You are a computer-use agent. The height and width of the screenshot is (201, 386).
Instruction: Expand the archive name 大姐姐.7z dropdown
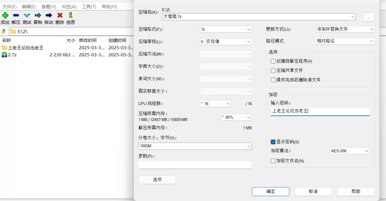353,17
